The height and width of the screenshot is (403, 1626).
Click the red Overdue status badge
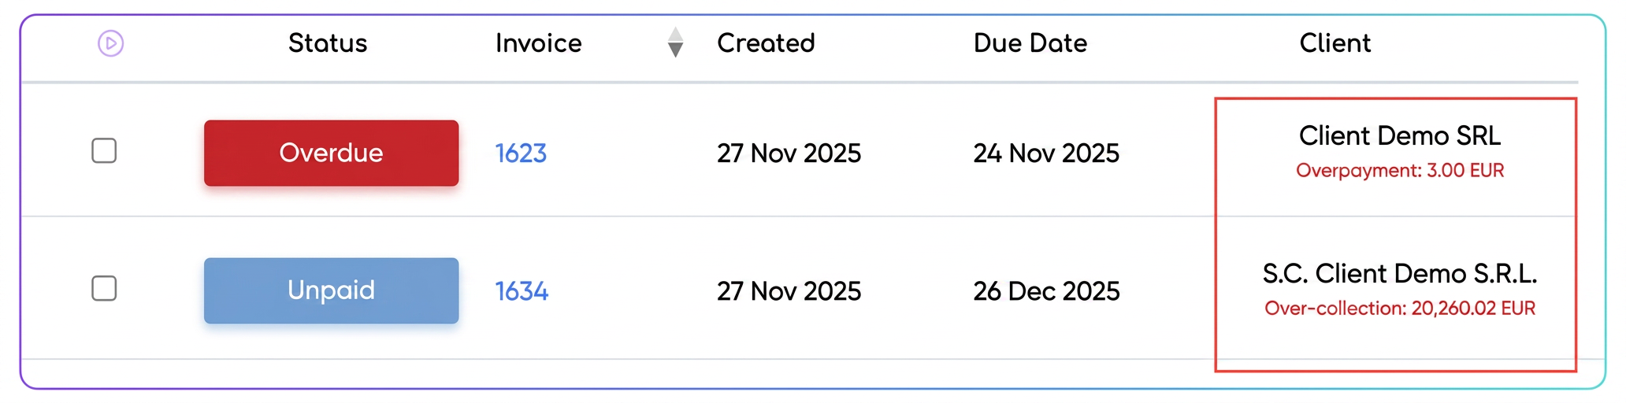(x=331, y=153)
